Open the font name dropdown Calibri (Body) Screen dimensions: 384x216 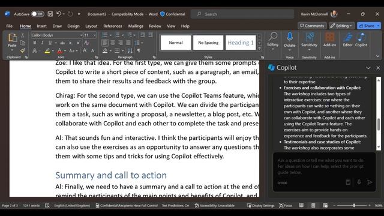tap(81, 35)
